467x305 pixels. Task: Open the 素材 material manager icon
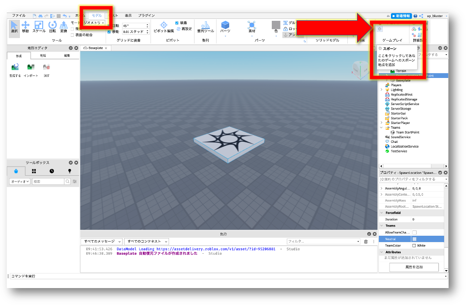click(252, 26)
